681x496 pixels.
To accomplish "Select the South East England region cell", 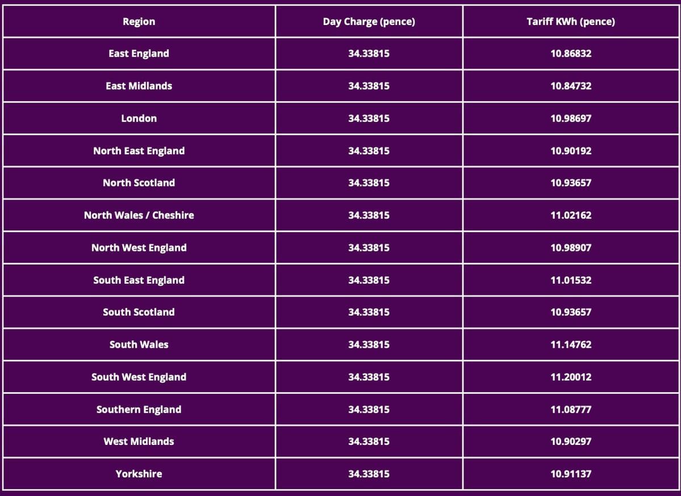I will point(139,280).
